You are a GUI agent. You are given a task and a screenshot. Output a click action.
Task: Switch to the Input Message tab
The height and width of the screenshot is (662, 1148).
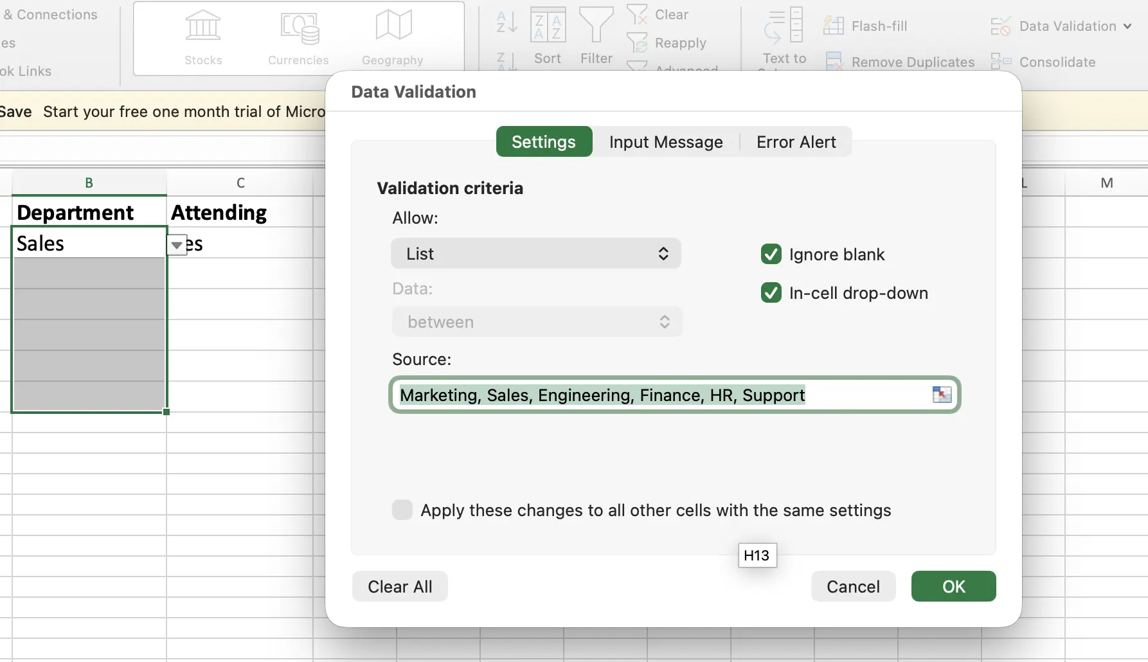[665, 142]
